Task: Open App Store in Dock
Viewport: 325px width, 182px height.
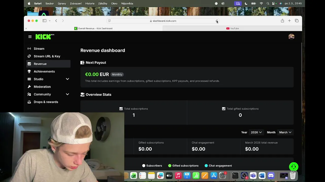Action: [214, 175]
